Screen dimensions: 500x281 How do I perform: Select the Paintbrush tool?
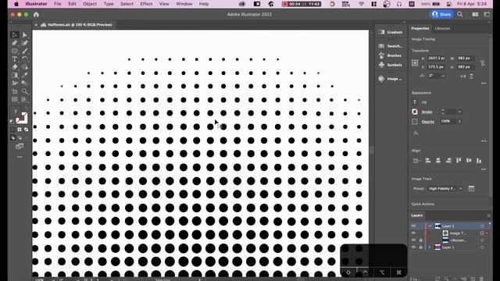(24, 51)
